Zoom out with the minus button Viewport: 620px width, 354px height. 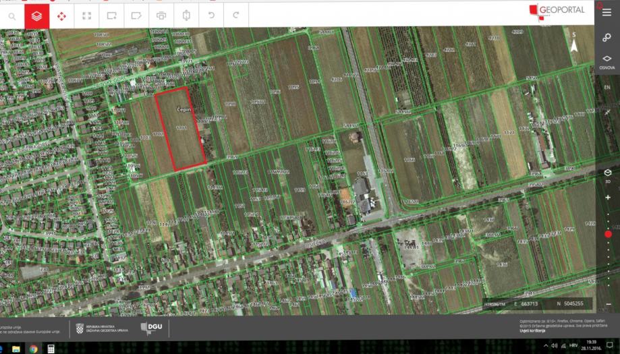(x=608, y=304)
